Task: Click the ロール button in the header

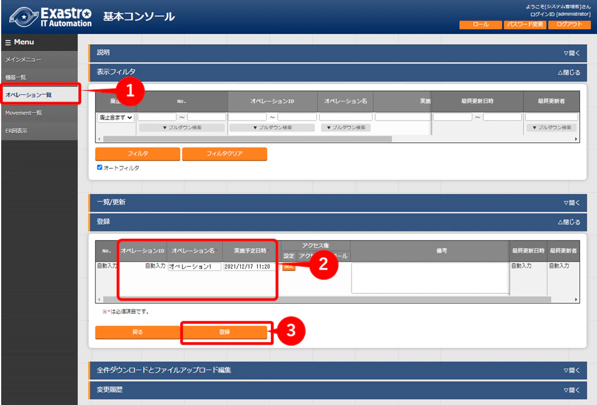Action: point(480,24)
